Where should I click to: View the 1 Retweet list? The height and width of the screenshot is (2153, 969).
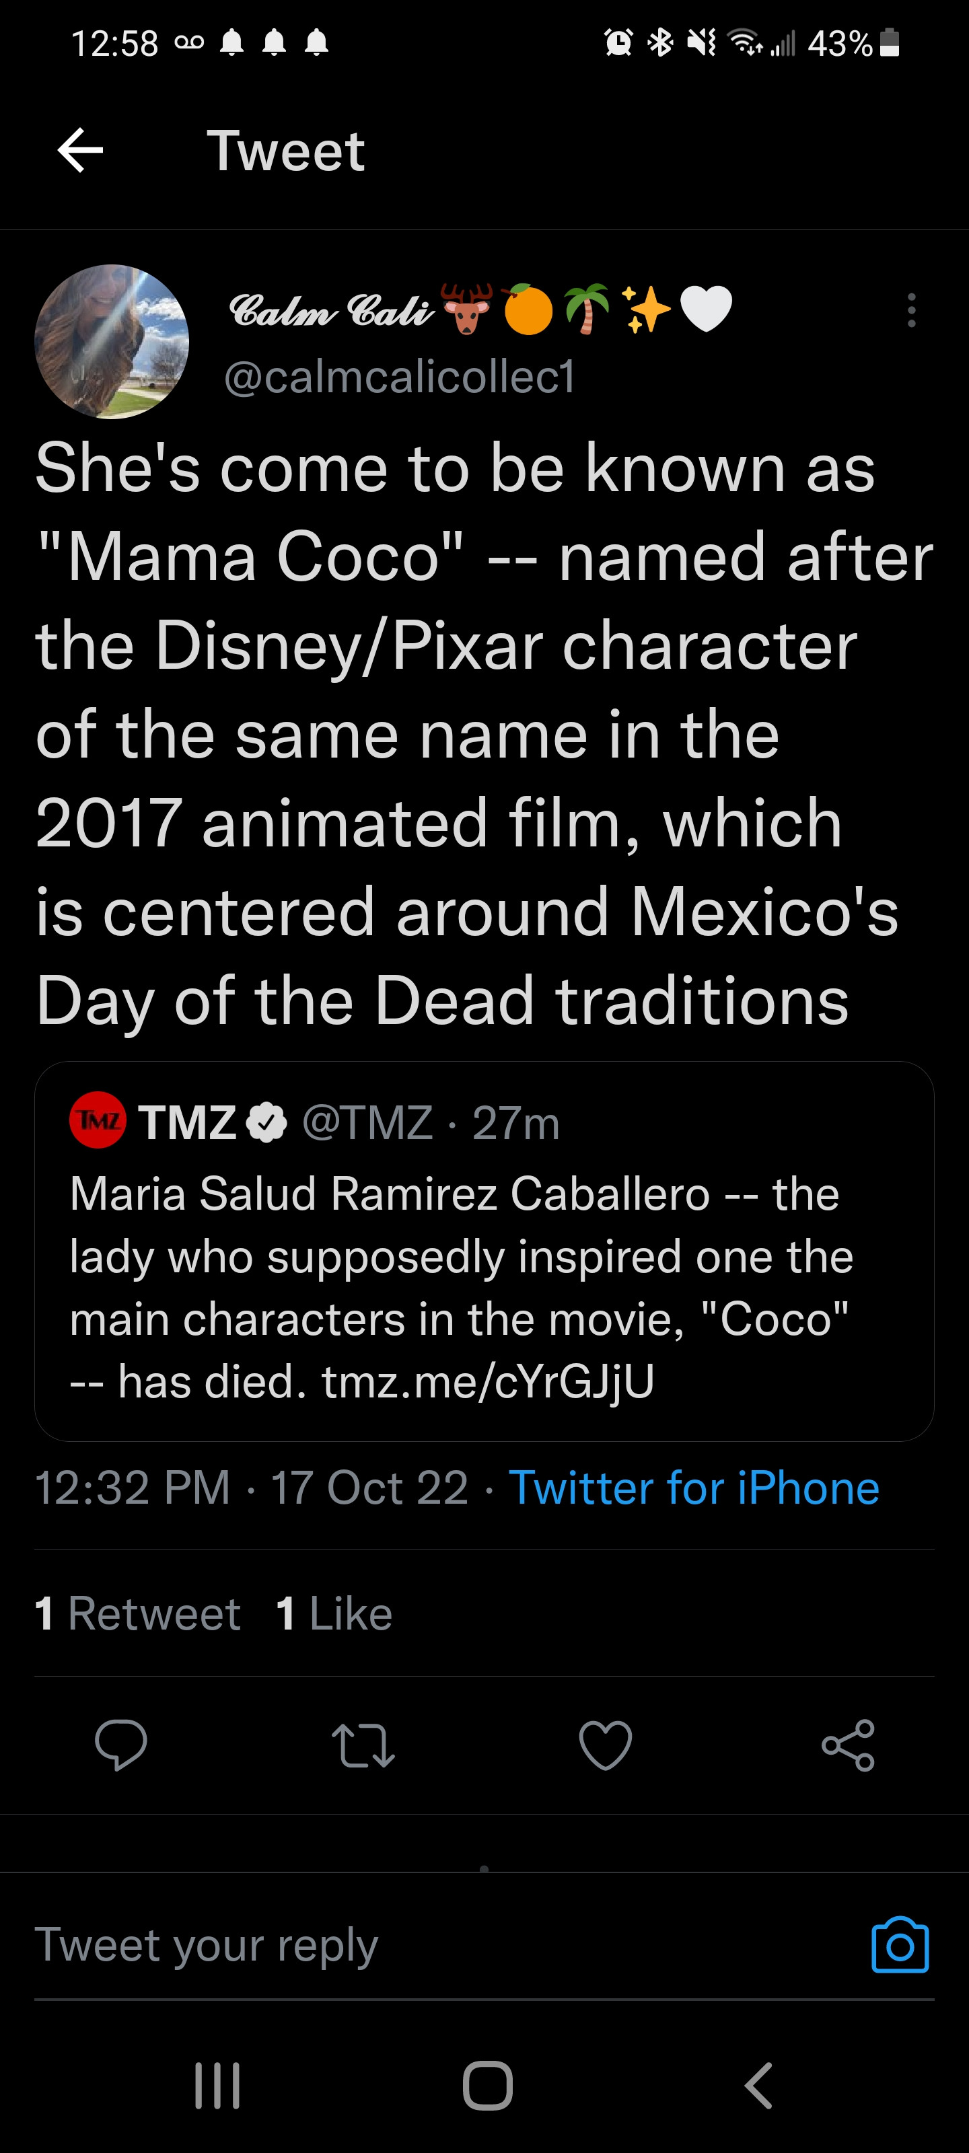138,1613
